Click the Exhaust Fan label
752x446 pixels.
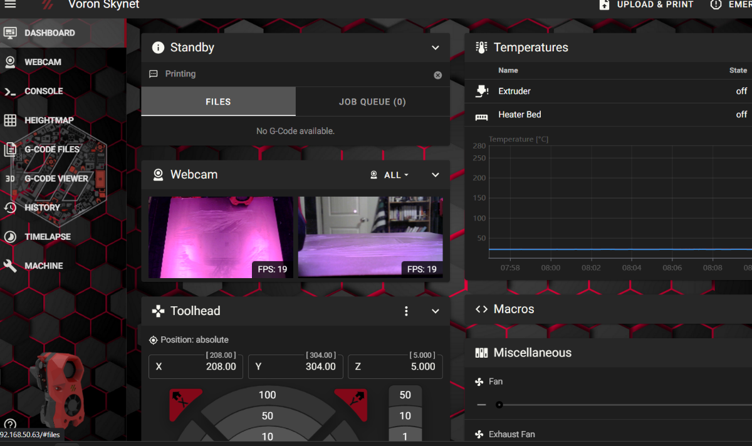pyautogui.click(x=511, y=434)
